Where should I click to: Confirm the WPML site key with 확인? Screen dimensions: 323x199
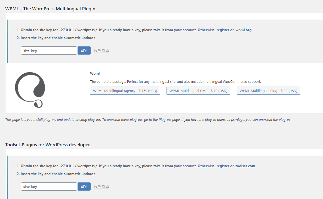click(84, 50)
